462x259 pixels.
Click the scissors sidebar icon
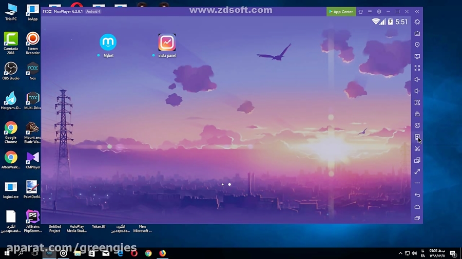(x=417, y=148)
